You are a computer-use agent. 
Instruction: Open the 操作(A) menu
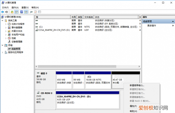[x=15, y=8]
